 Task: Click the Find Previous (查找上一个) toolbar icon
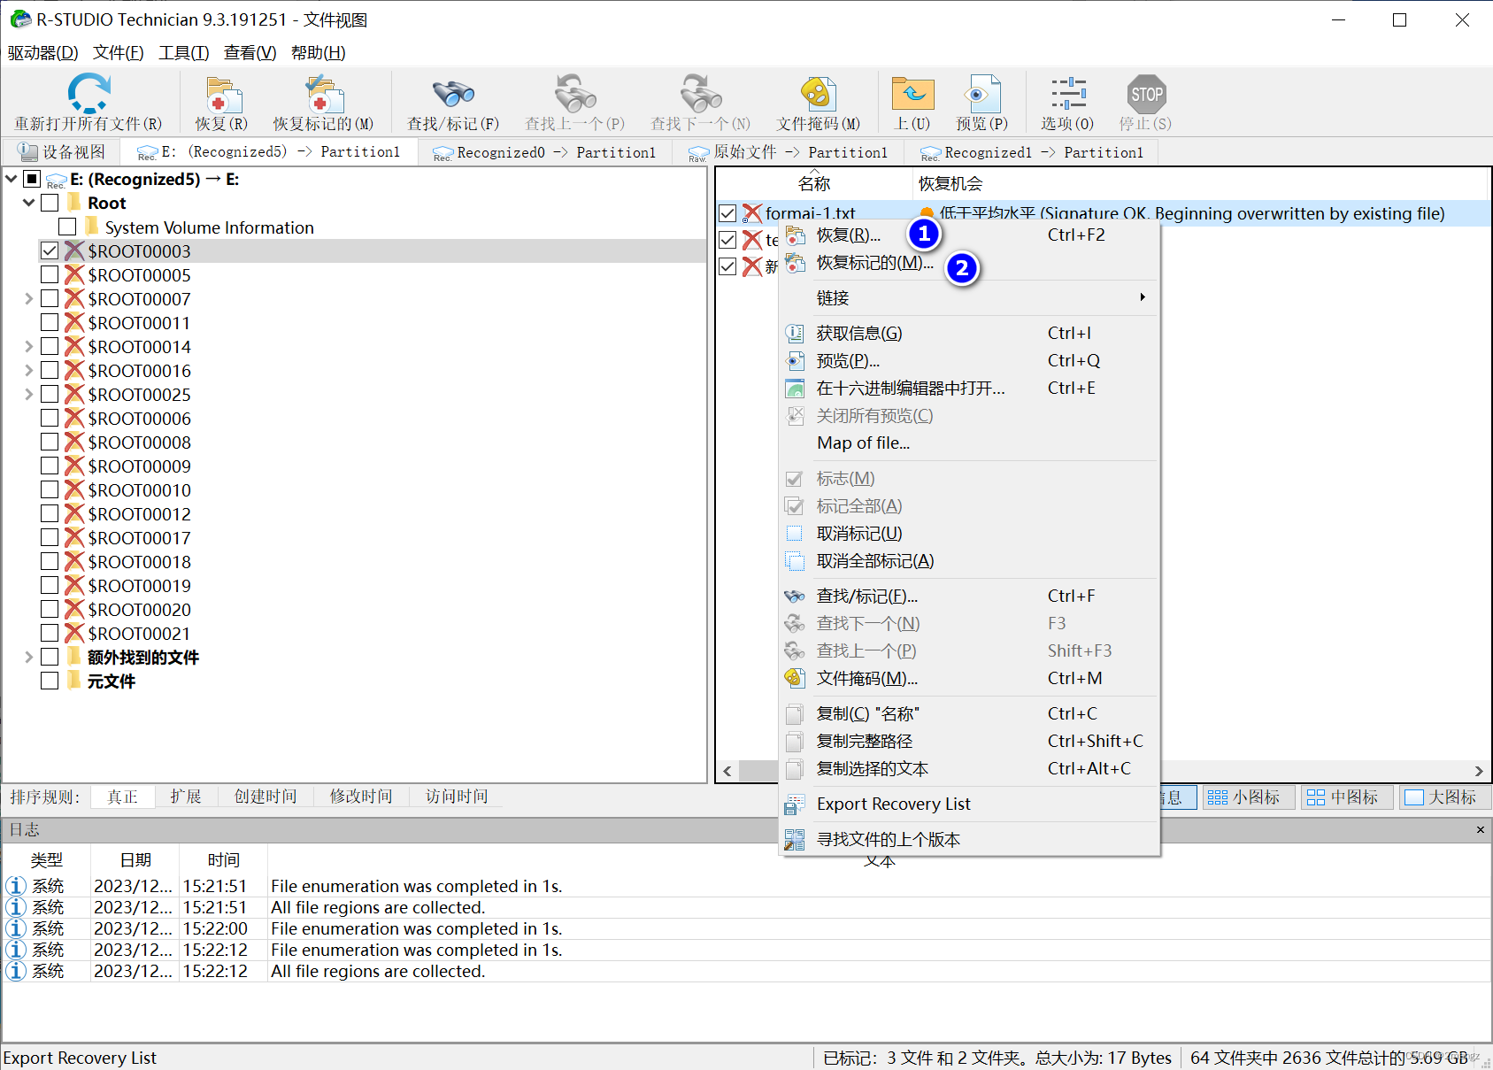point(574,94)
